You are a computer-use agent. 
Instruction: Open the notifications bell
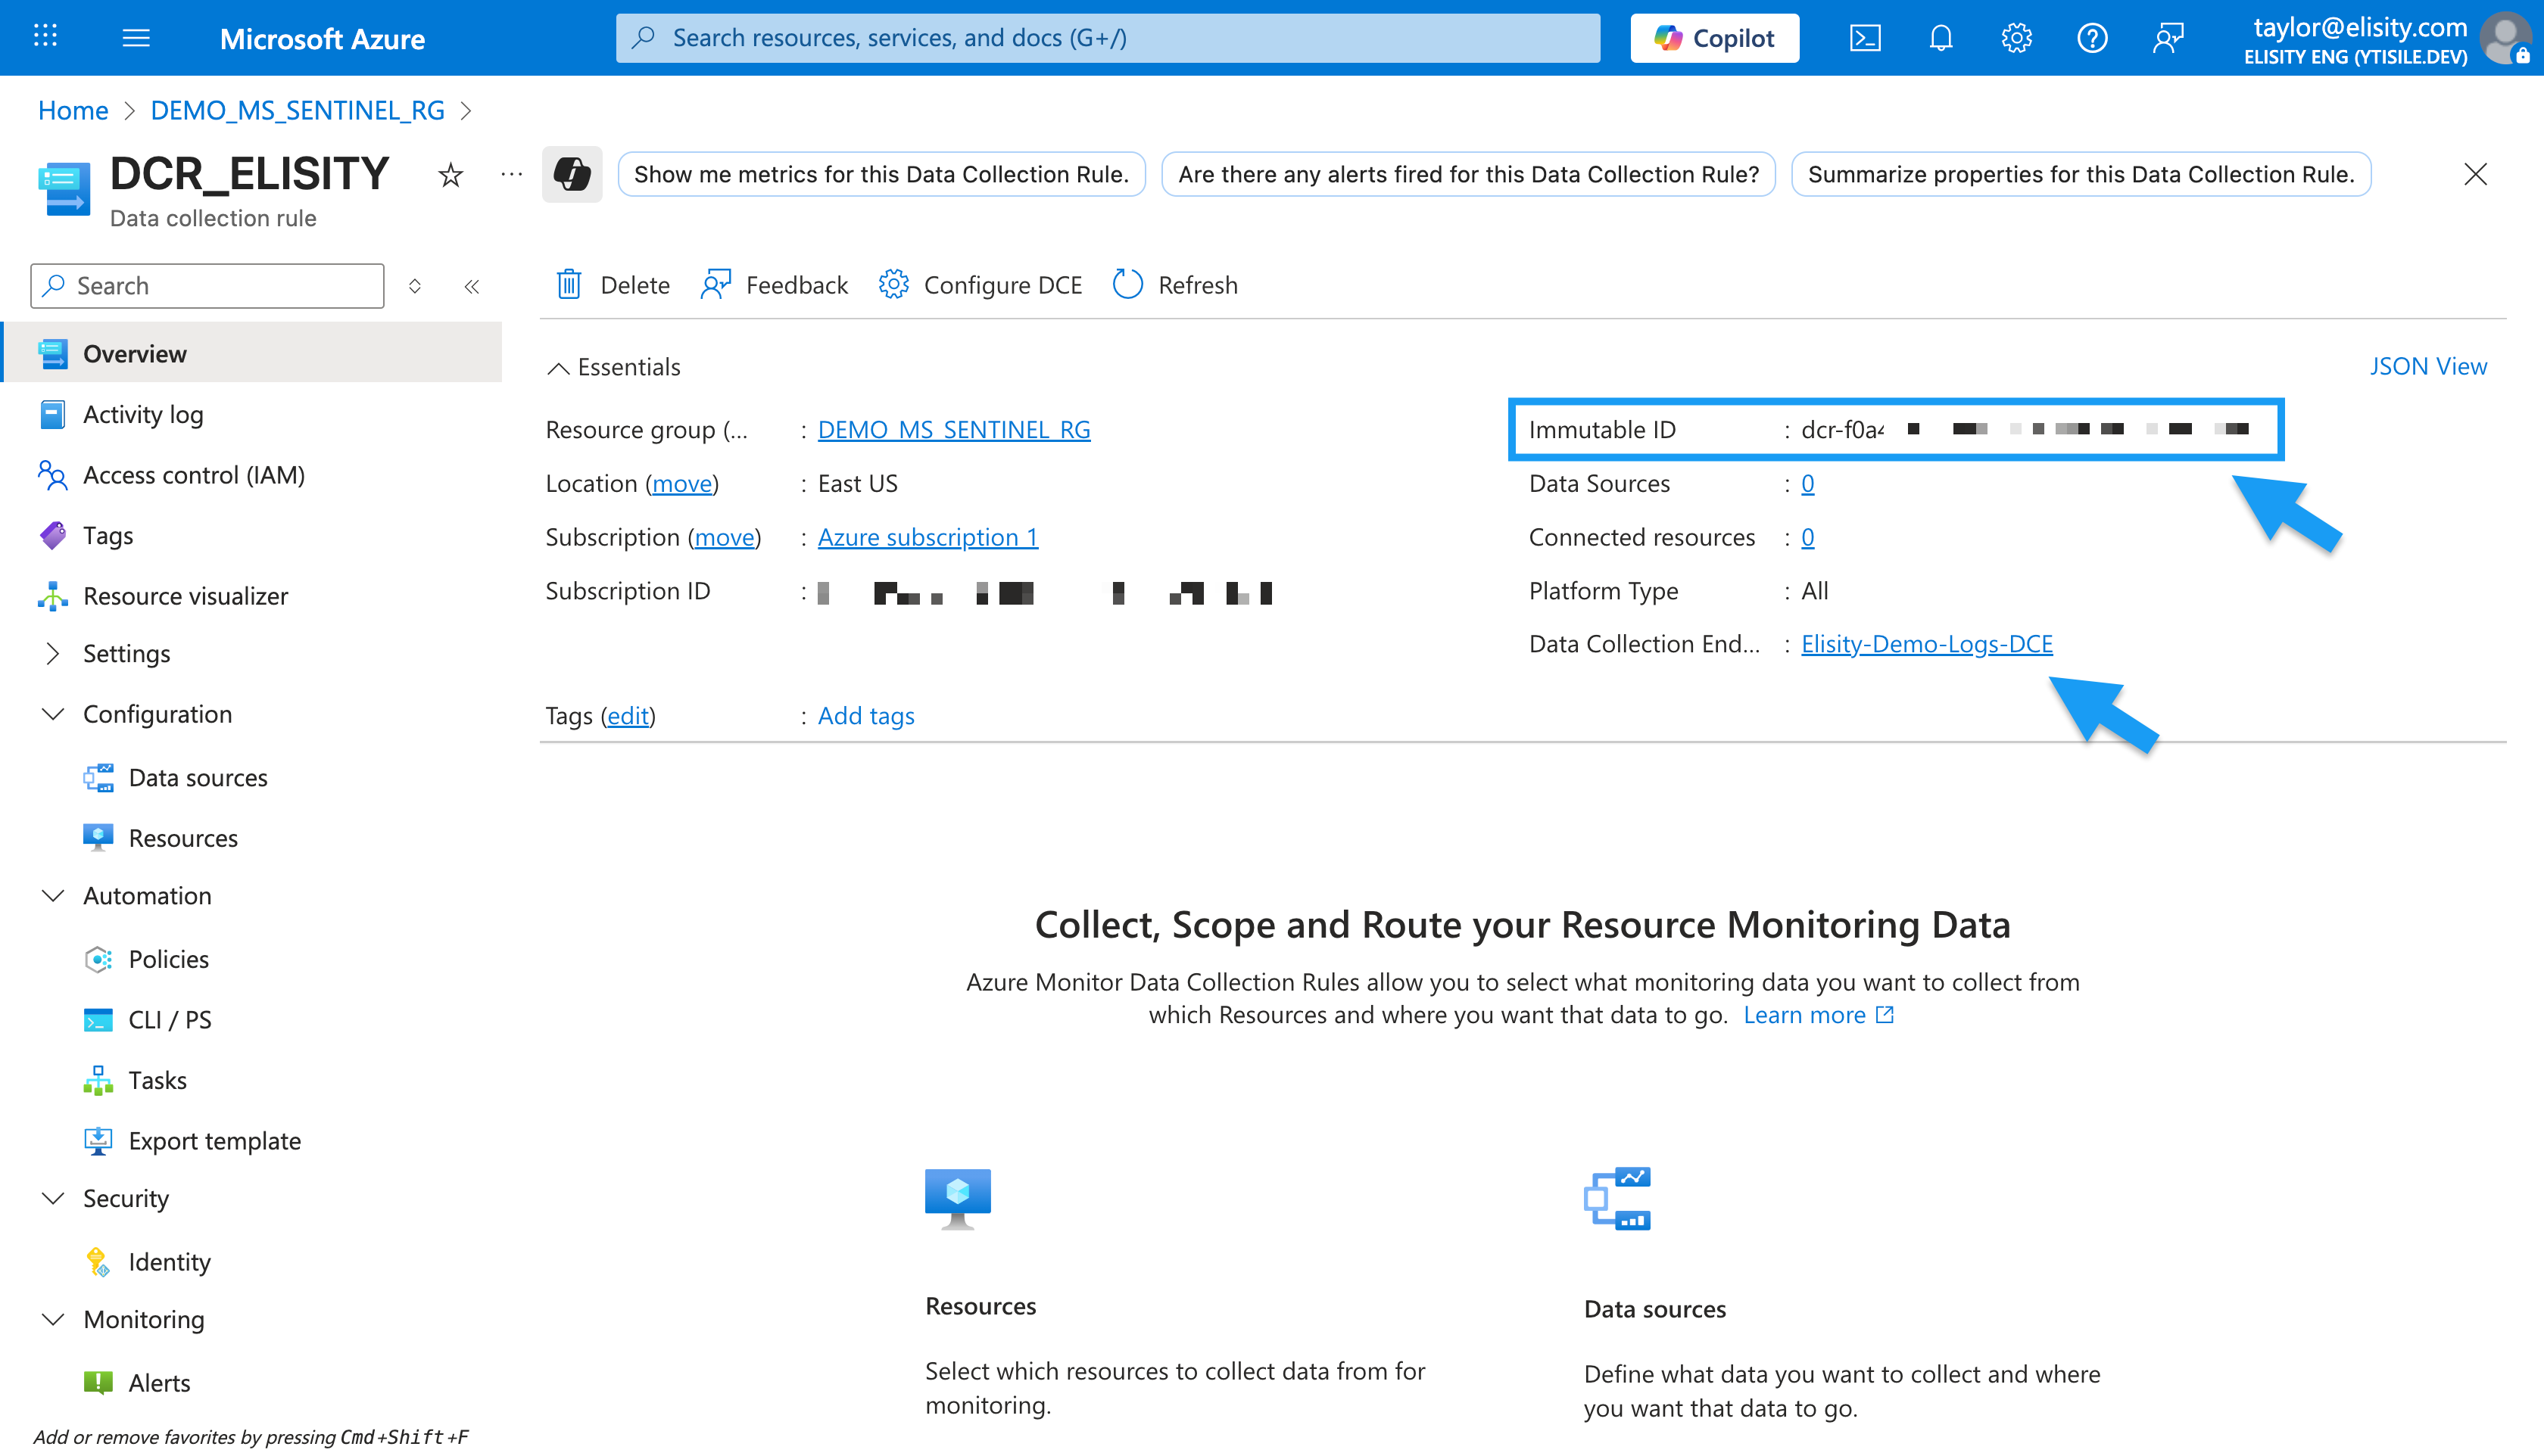pyautogui.click(x=1941, y=38)
